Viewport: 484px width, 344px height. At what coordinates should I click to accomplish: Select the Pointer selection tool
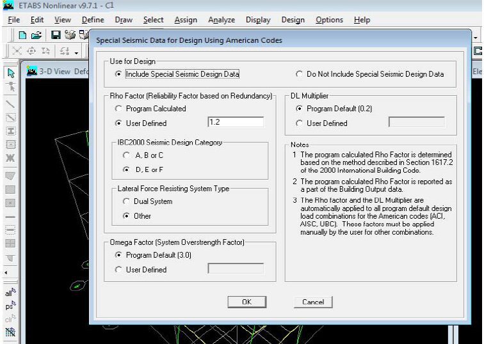pyautogui.click(x=11, y=73)
